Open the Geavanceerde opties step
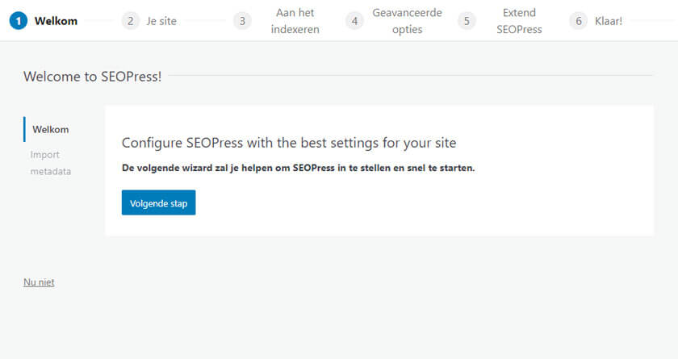Image resolution: width=678 pixels, height=359 pixels. pos(407,21)
